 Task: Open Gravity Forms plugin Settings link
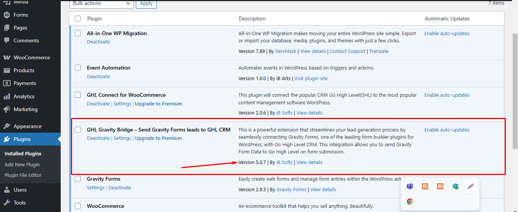pyautogui.click(x=96, y=188)
